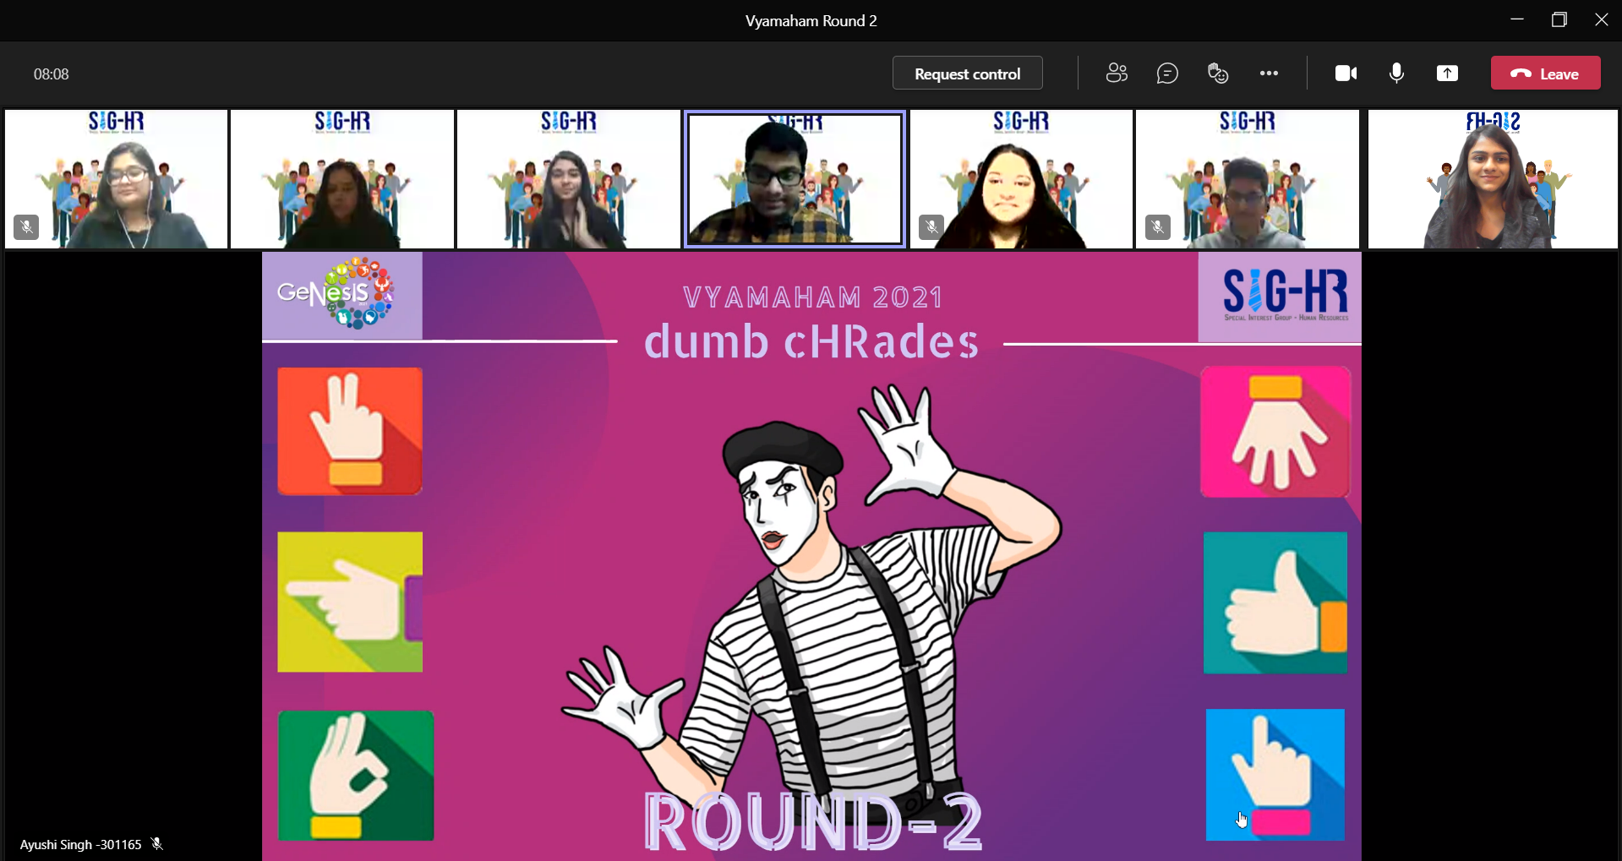The height and width of the screenshot is (861, 1622).
Task: Select the first participant's video thumbnail
Action: (117, 179)
